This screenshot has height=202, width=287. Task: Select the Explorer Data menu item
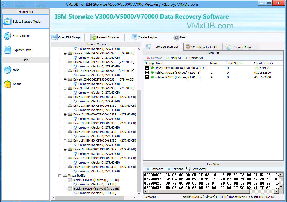[26, 50]
